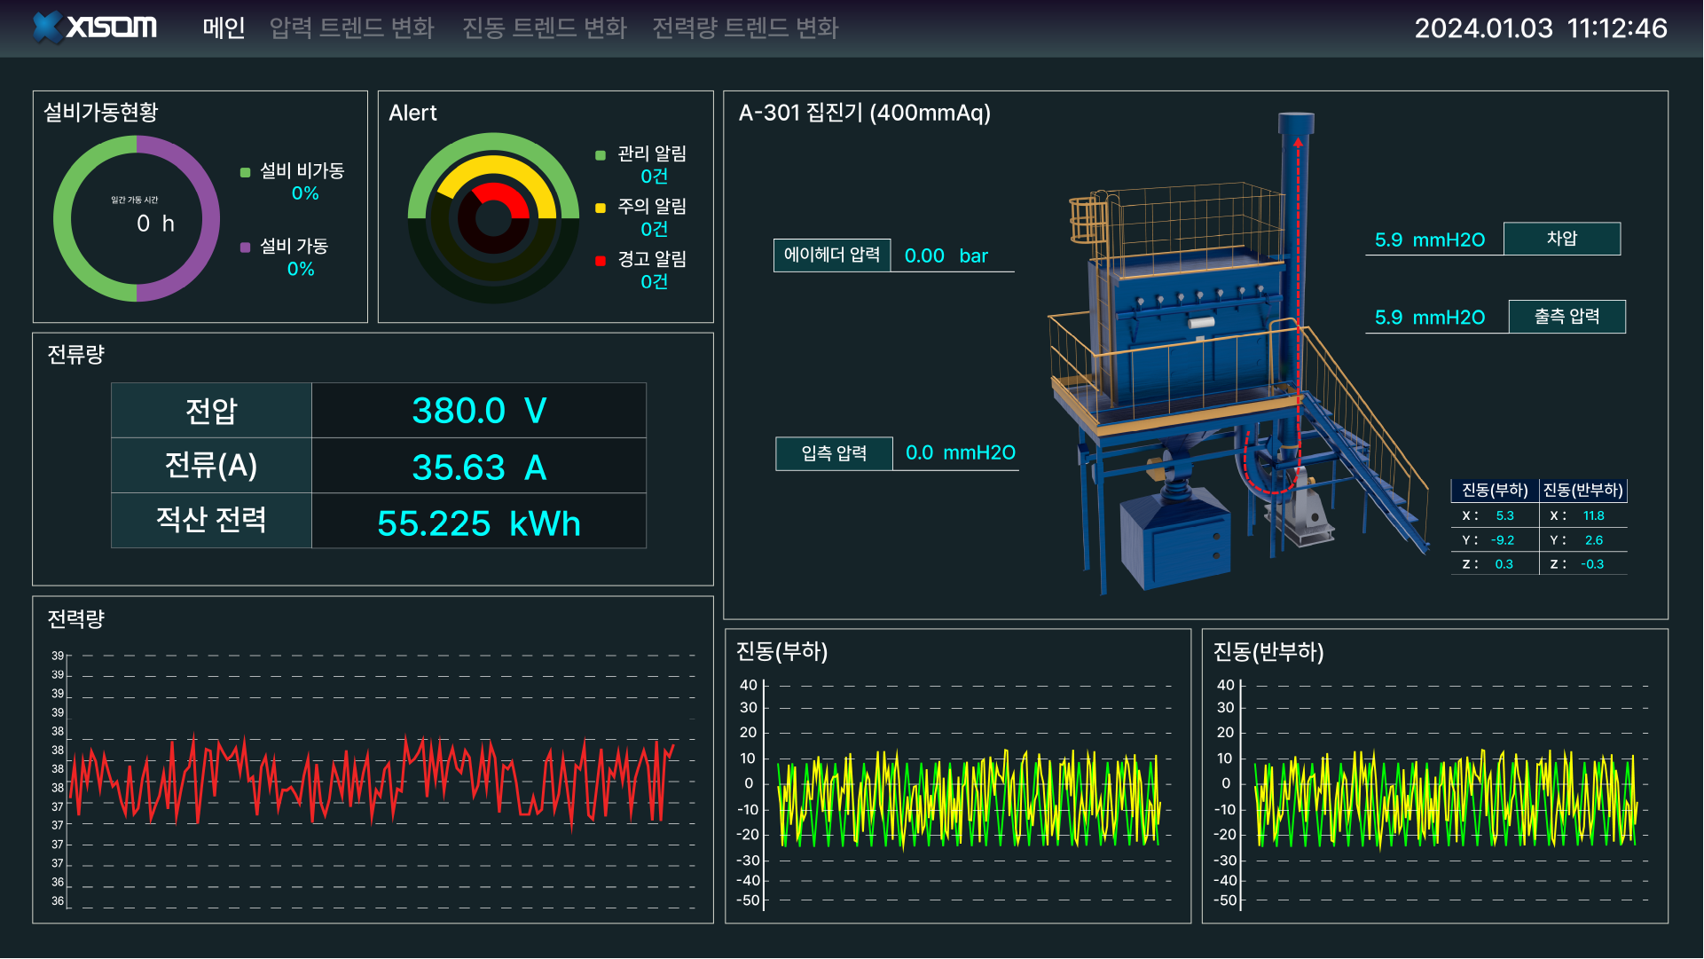Image resolution: width=1704 pixels, height=959 pixels.
Task: Expand the 진동(반부하) data table header
Action: tap(1584, 490)
